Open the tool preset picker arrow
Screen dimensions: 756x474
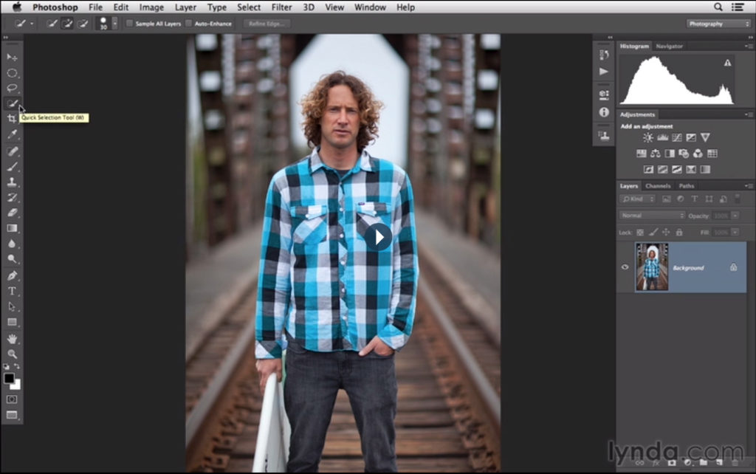coord(32,23)
